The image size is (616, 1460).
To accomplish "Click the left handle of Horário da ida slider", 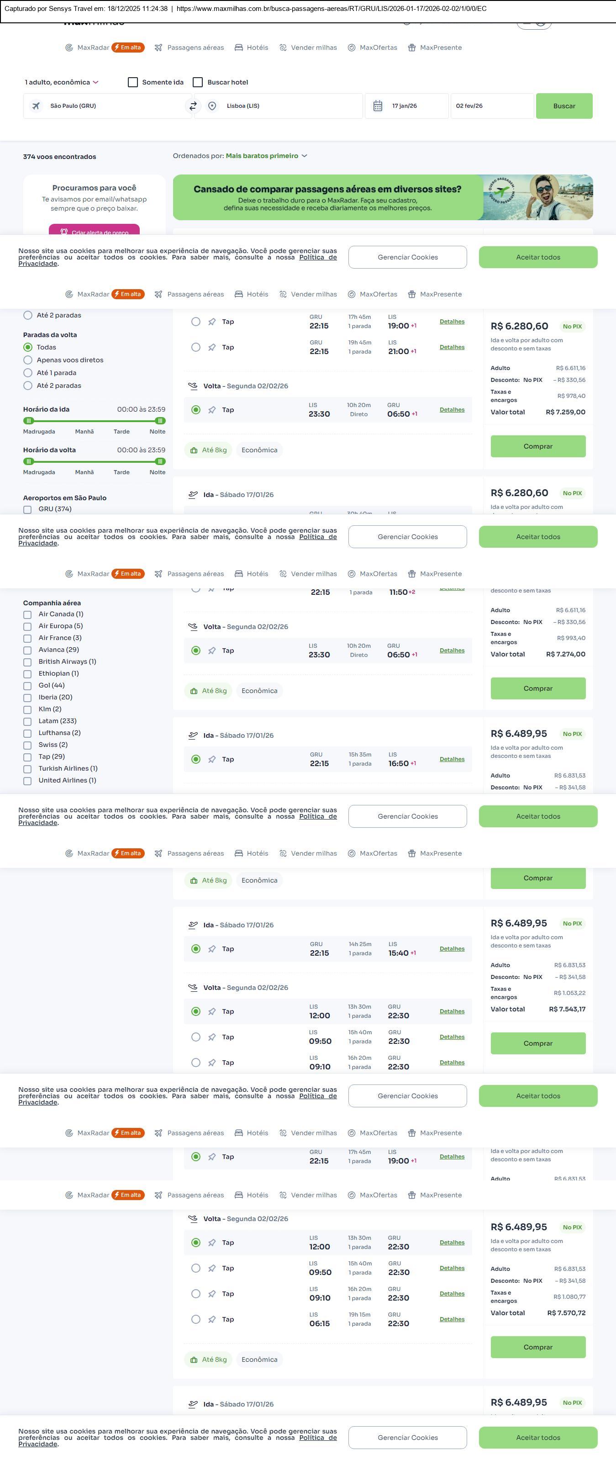I will coord(29,421).
